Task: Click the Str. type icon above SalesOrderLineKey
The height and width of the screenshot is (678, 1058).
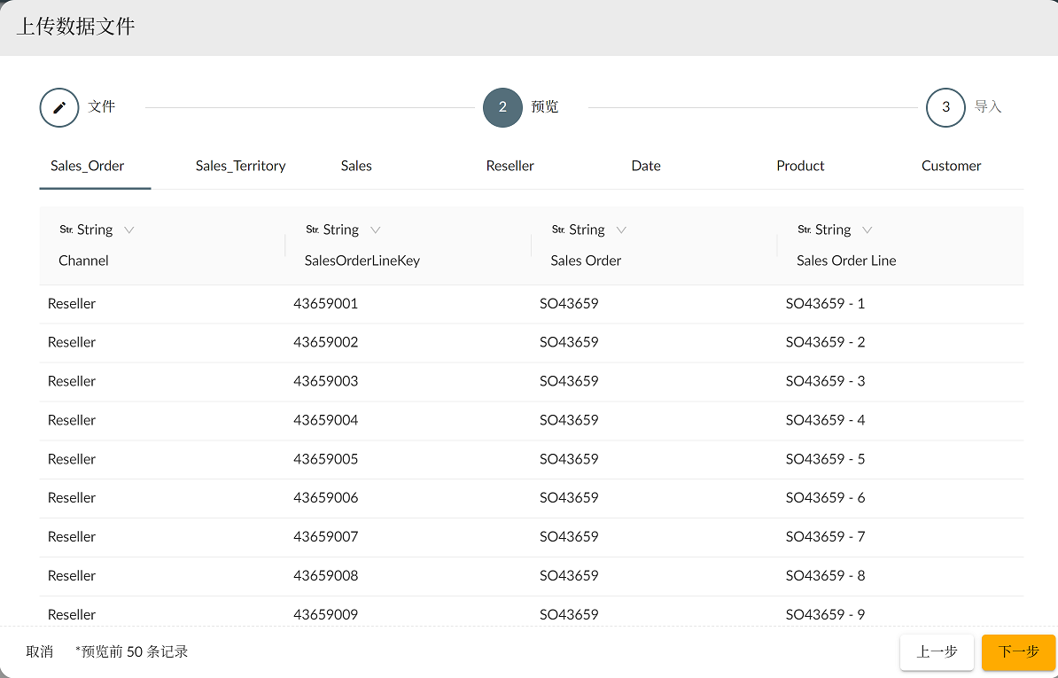Action: (312, 230)
